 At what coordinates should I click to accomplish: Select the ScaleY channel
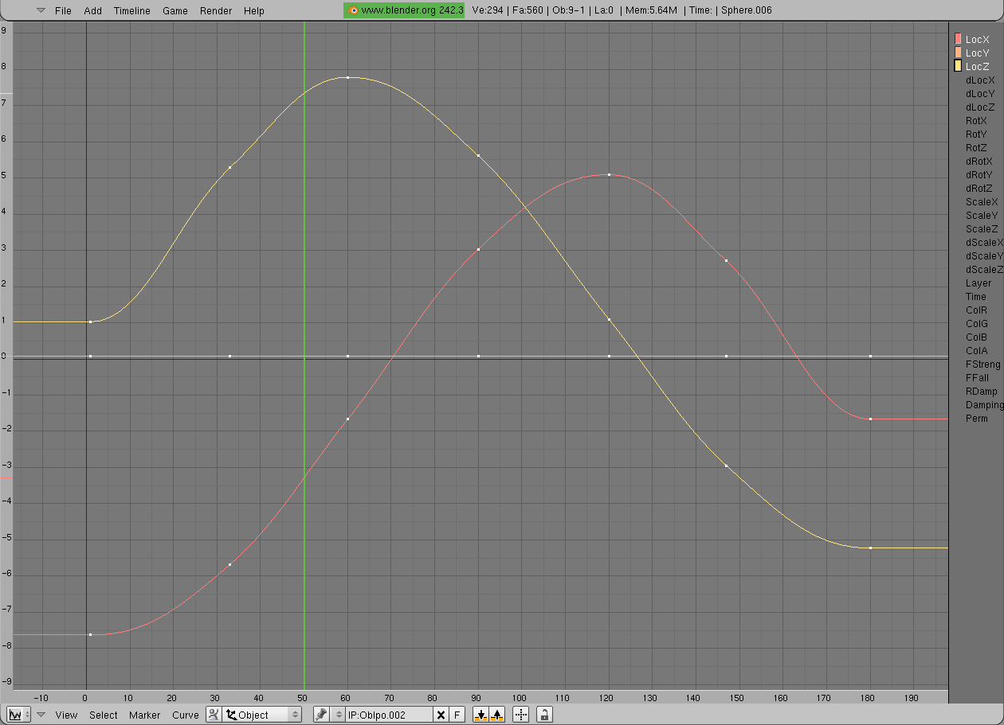pyautogui.click(x=982, y=215)
